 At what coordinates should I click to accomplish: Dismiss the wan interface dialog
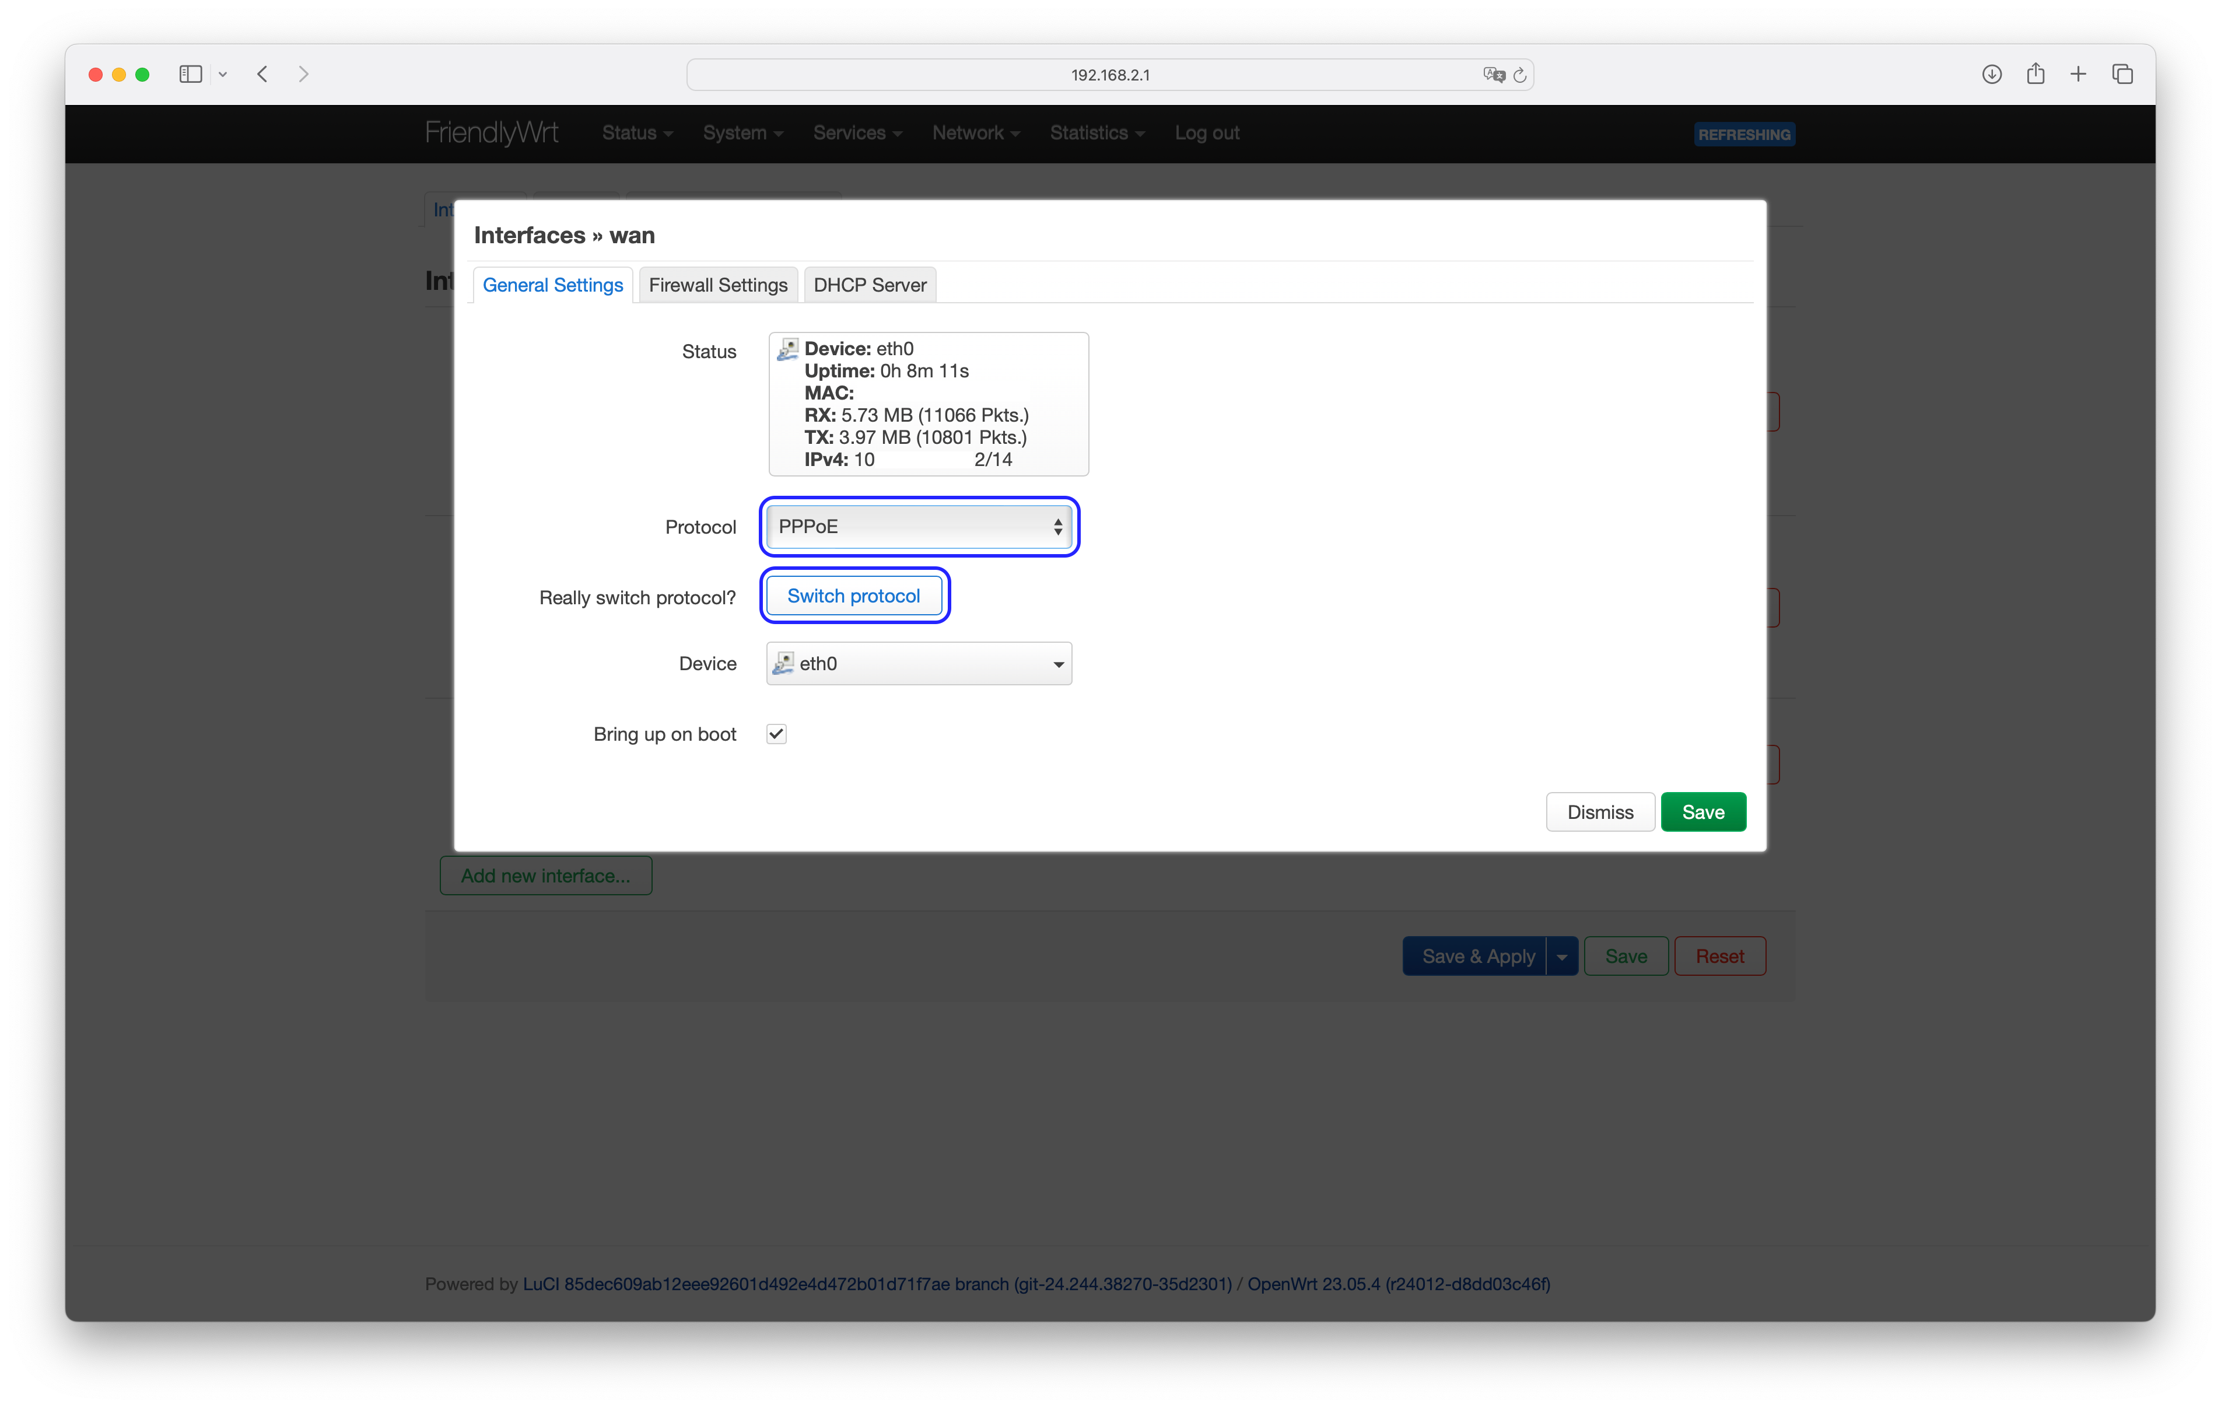[1600, 812]
